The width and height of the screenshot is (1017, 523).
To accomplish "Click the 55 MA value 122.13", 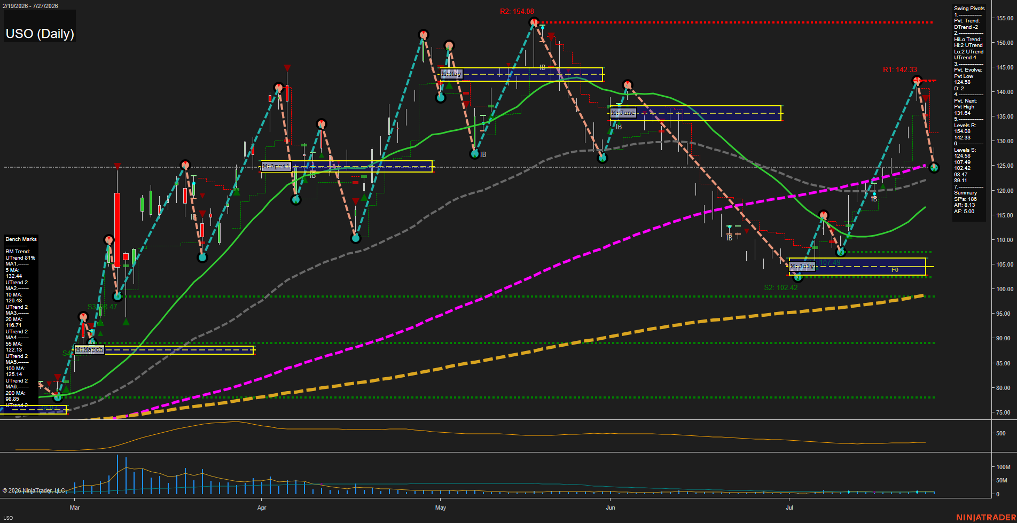I will 13,350.
